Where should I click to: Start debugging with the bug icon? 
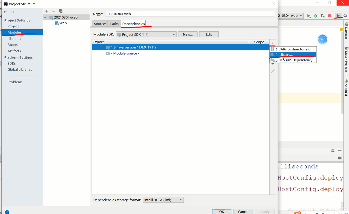(x=316, y=16)
